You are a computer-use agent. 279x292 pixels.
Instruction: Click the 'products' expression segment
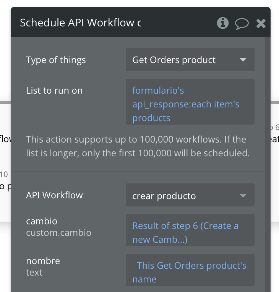151,118
